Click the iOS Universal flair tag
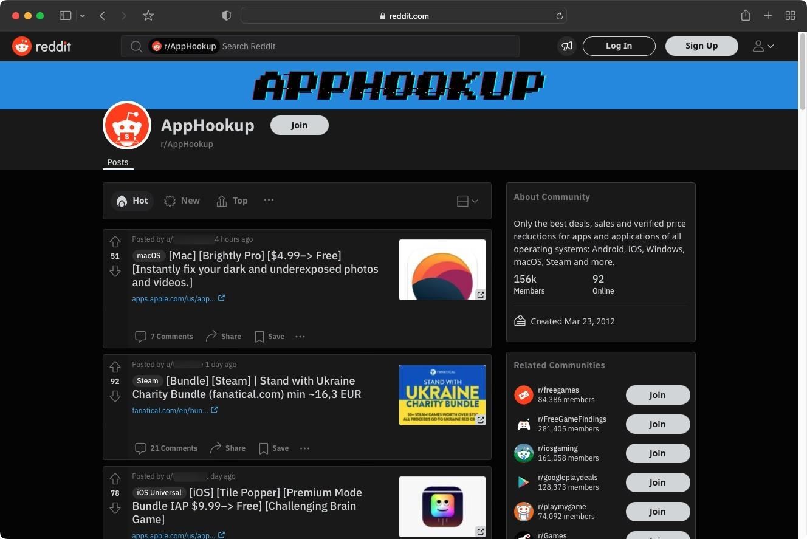807x539 pixels. pyautogui.click(x=159, y=493)
